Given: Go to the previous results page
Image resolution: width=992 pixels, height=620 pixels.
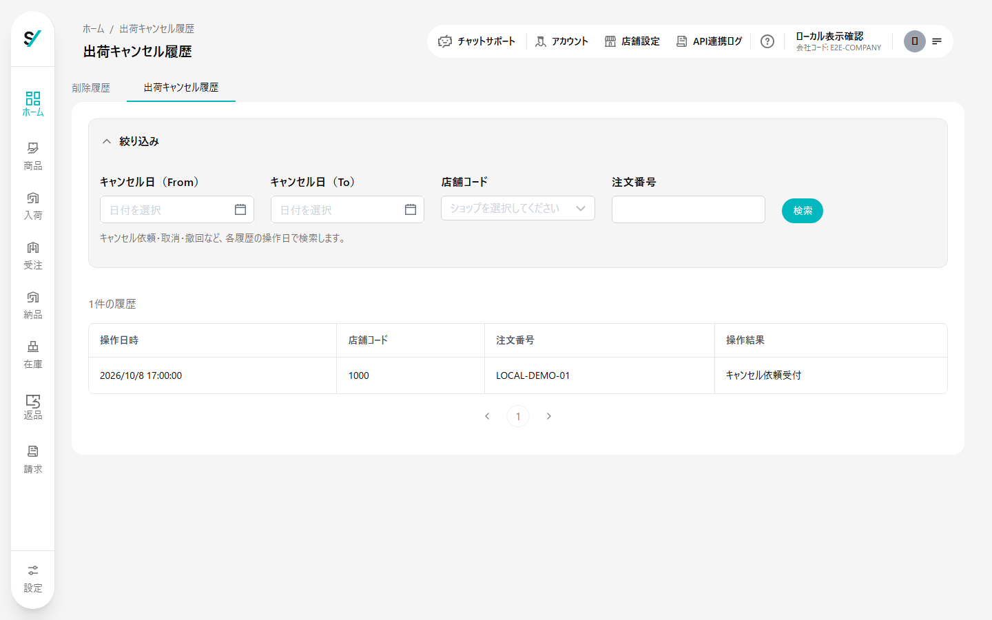Looking at the screenshot, I should pyautogui.click(x=487, y=416).
